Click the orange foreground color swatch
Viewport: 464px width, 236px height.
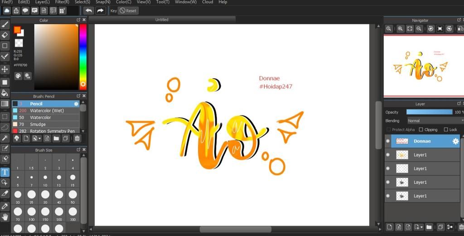point(17,29)
